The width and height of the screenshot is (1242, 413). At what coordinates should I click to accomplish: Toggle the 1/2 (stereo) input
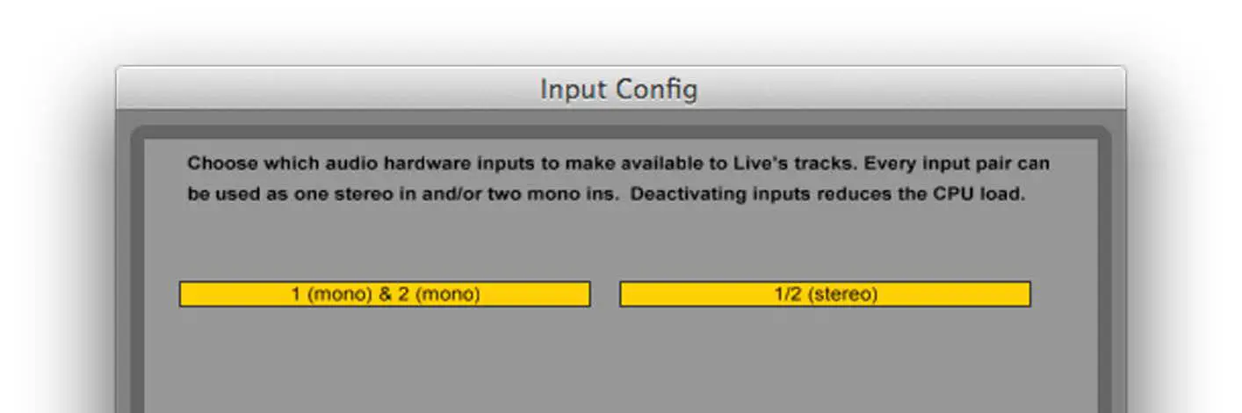(x=825, y=294)
